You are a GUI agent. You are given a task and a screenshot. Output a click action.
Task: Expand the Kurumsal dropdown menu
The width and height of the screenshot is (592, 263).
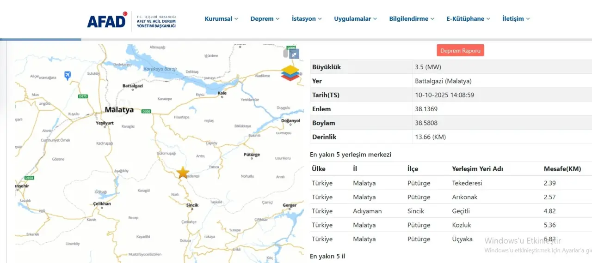[221, 19]
